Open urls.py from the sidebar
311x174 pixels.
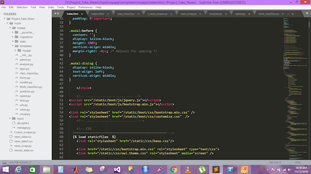[24, 105]
